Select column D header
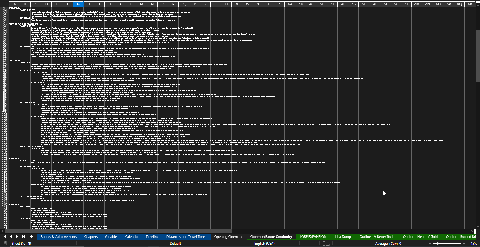 tap(46, 4)
